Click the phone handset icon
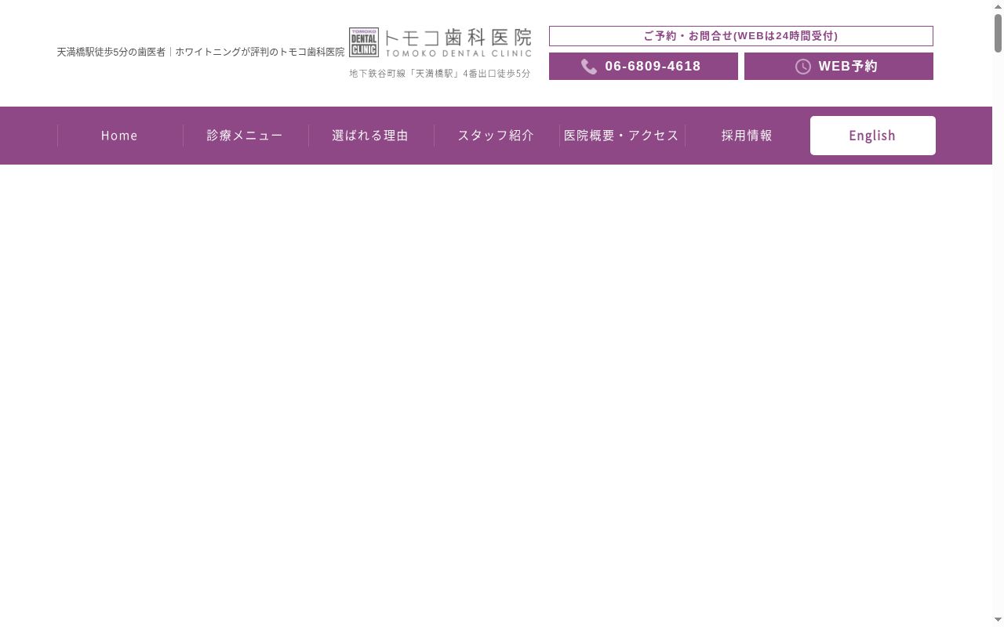1004x627 pixels. 589,67
